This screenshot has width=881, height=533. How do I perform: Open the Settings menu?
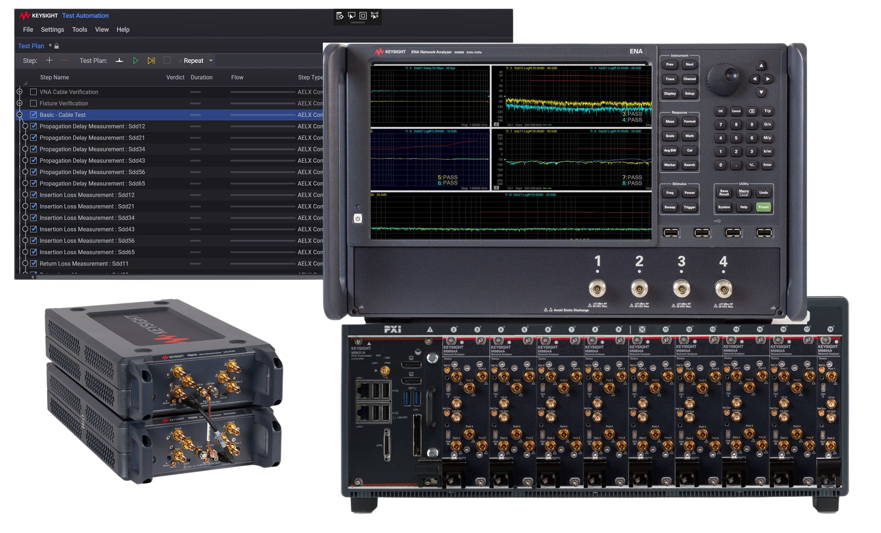52,29
